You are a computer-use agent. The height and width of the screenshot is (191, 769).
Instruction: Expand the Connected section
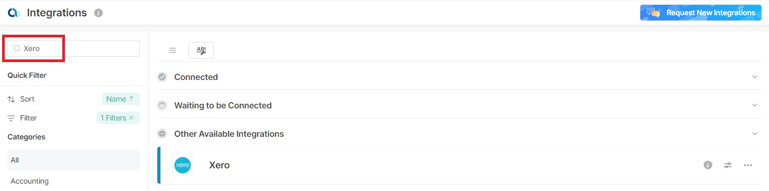click(754, 77)
